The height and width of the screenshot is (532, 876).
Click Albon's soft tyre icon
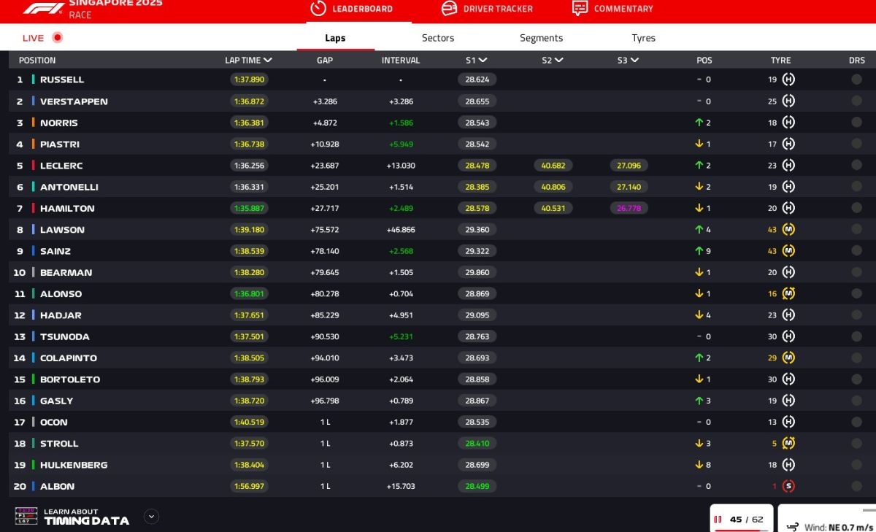[x=788, y=486]
